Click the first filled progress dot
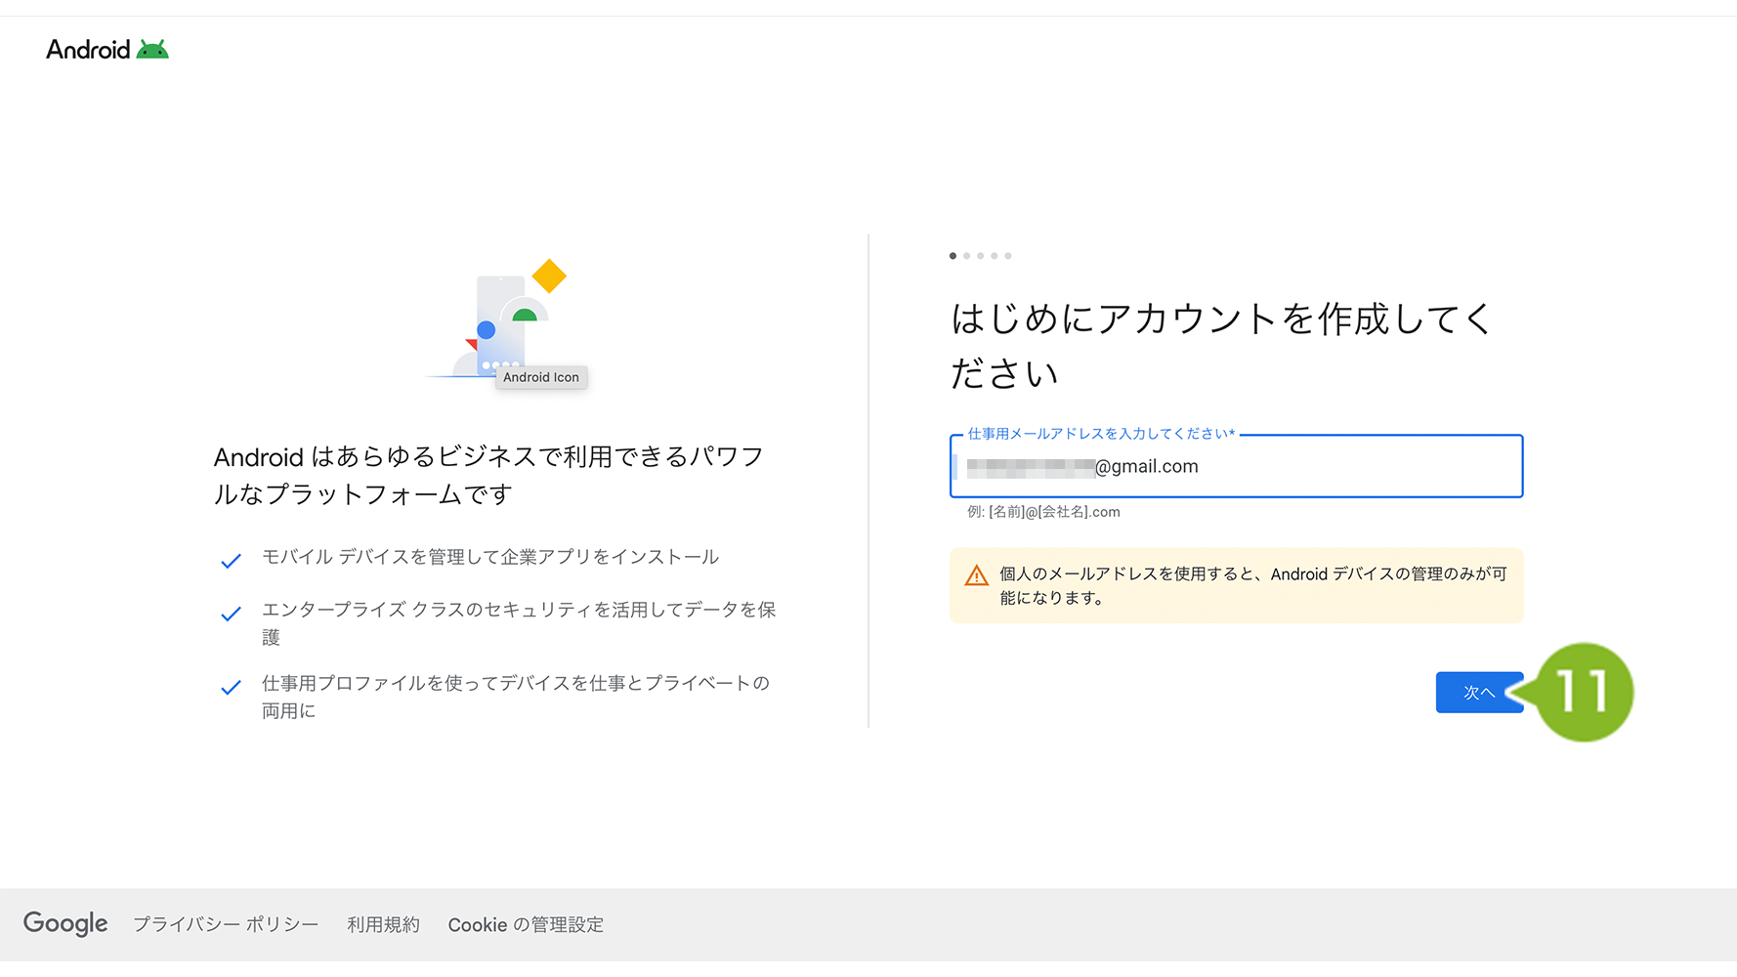Screen dimensions: 1737x977 (x=953, y=256)
